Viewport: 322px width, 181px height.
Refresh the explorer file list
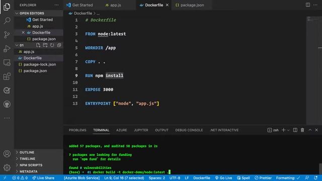[52, 45]
